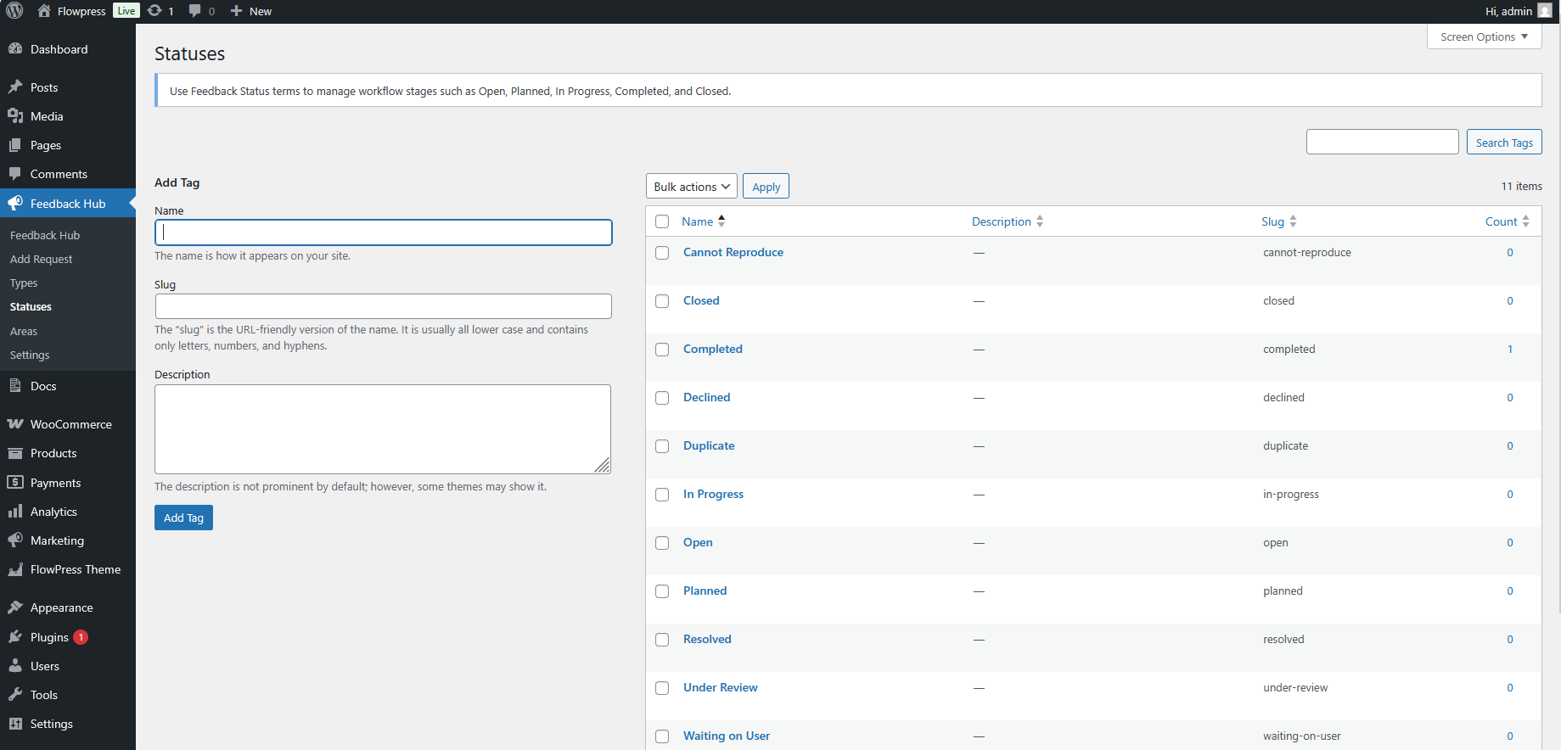This screenshot has height=750, width=1561.
Task: Click the Appearance brush icon
Action: (x=15, y=607)
